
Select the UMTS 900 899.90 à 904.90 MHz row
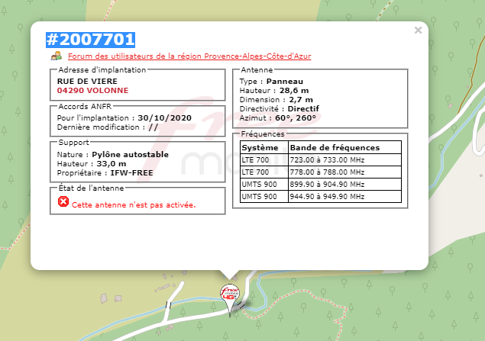[321, 185]
